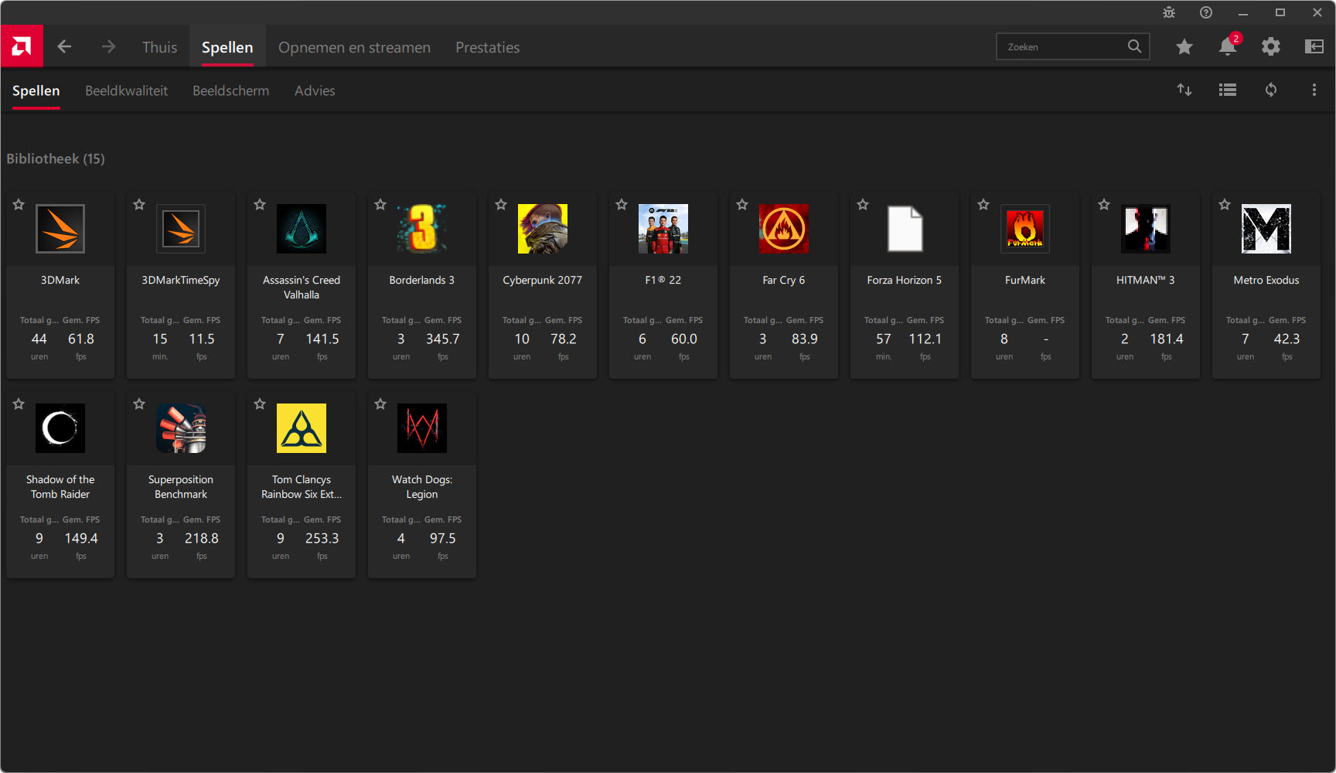Select the Spellen sub-tab
The image size is (1336, 773).
coord(36,90)
